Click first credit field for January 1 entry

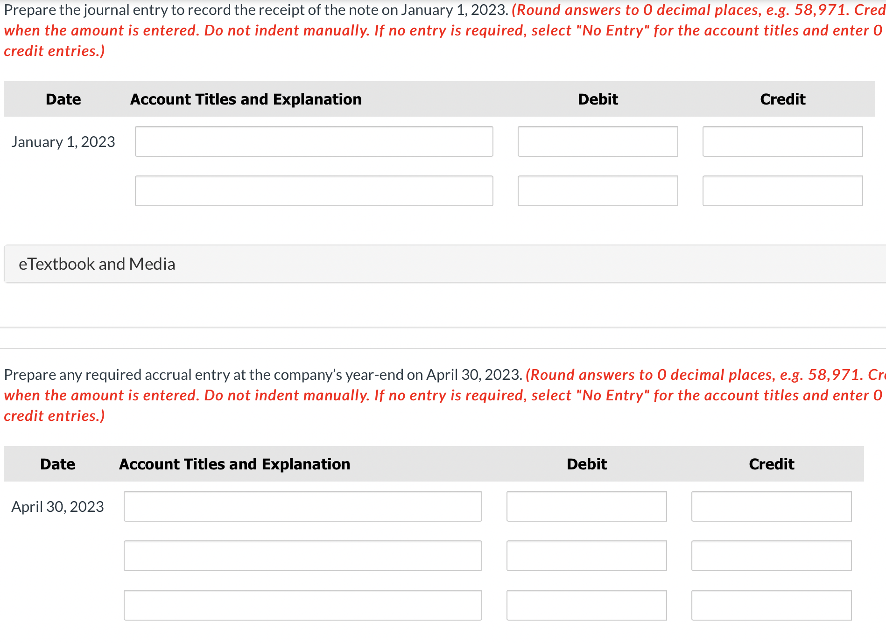click(782, 141)
